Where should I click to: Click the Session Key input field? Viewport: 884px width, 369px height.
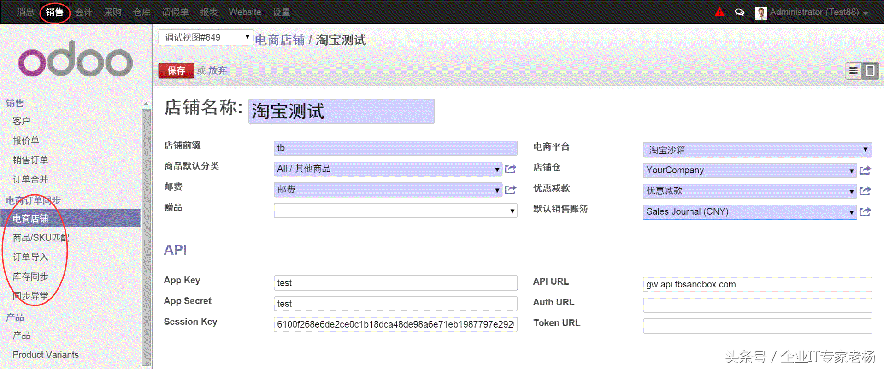pyautogui.click(x=395, y=324)
